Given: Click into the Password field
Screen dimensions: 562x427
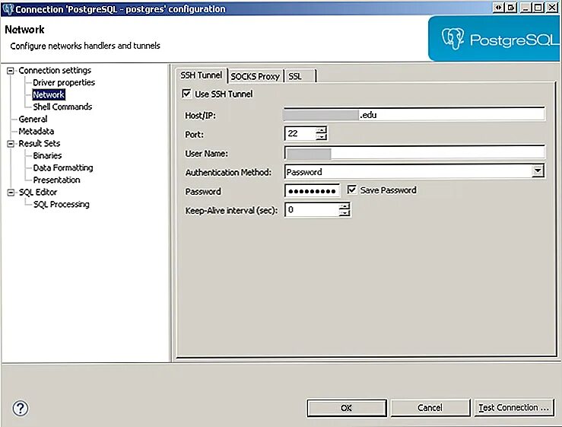Looking at the screenshot, I should pos(312,191).
